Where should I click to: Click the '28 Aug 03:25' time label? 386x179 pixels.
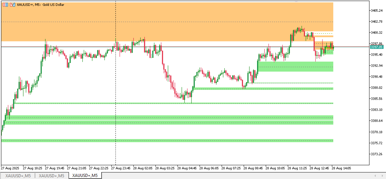tap(165, 168)
